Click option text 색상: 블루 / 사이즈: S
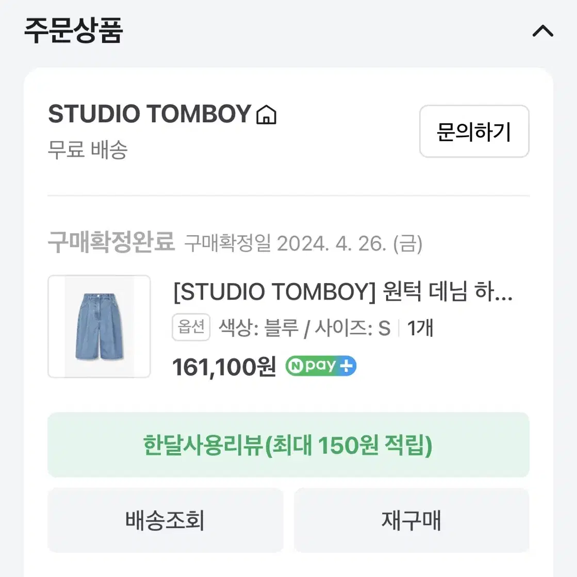Screen dimensions: 577x577 pyautogui.click(x=305, y=328)
